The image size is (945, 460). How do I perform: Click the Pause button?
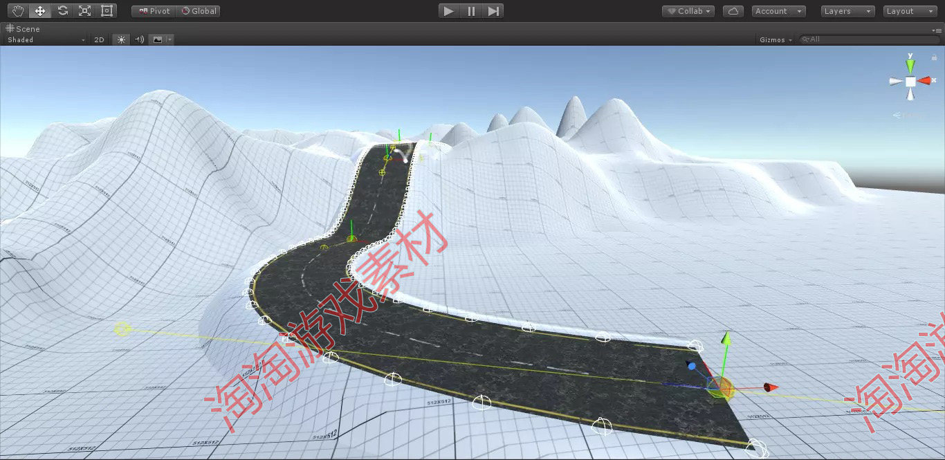click(x=471, y=11)
